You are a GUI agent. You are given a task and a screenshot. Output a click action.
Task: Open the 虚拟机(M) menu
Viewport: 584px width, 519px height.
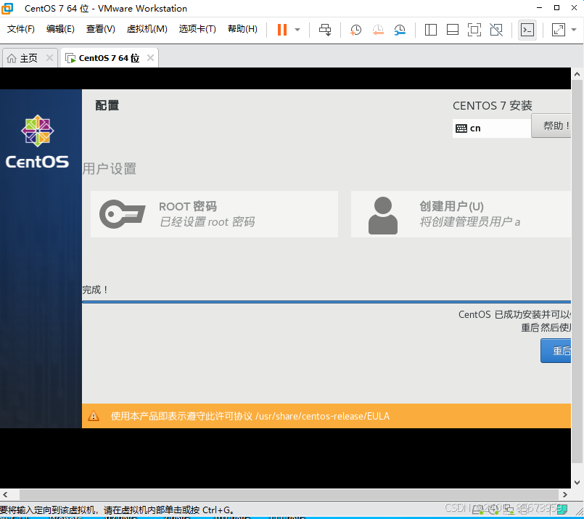pos(147,29)
